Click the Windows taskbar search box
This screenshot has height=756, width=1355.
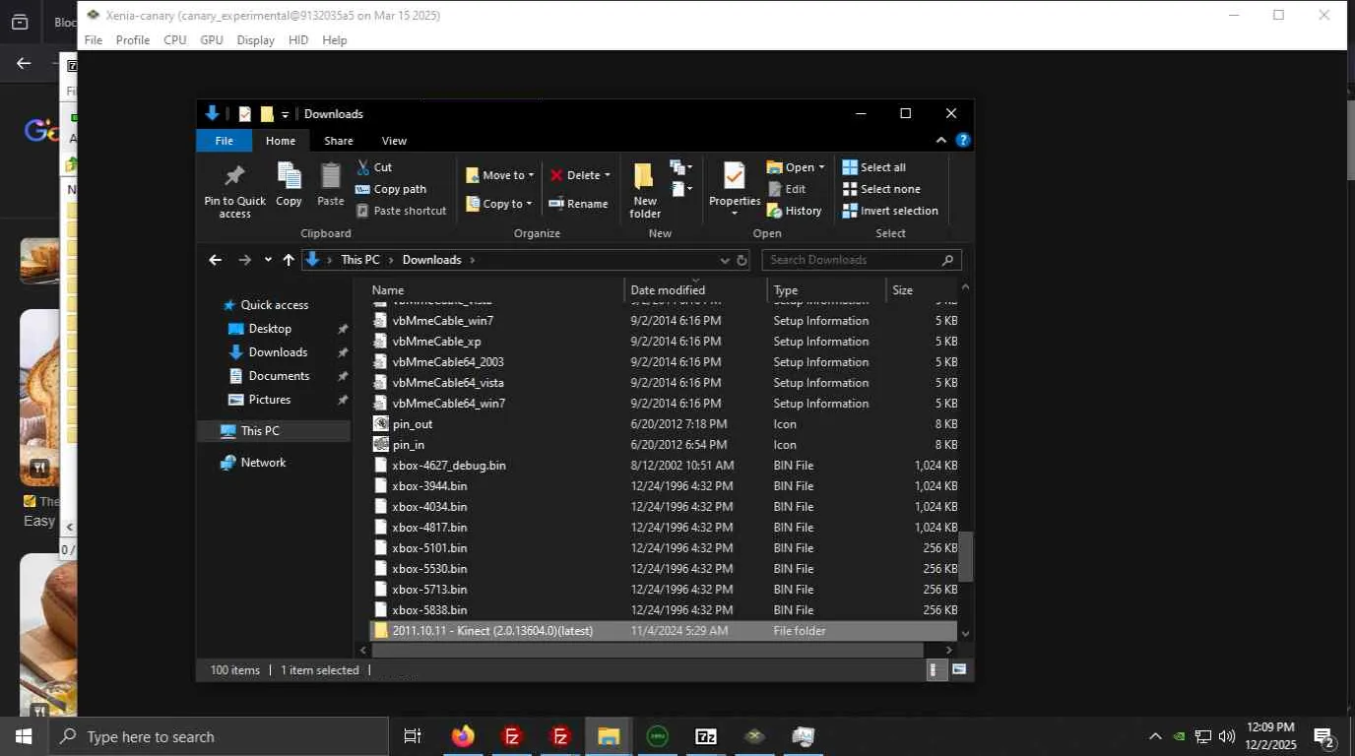click(218, 736)
